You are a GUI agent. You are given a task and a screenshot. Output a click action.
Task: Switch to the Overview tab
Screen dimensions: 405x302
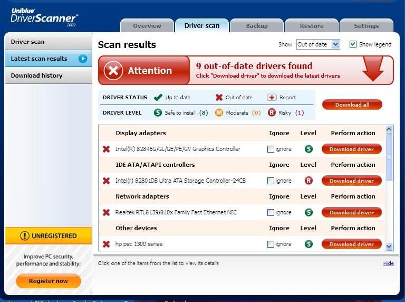(x=147, y=26)
